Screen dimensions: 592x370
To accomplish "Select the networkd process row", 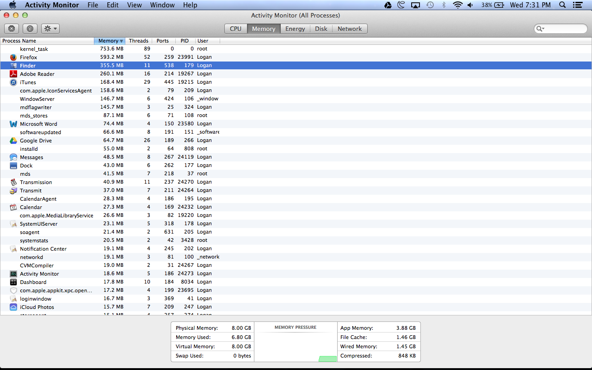I will 296,257.
